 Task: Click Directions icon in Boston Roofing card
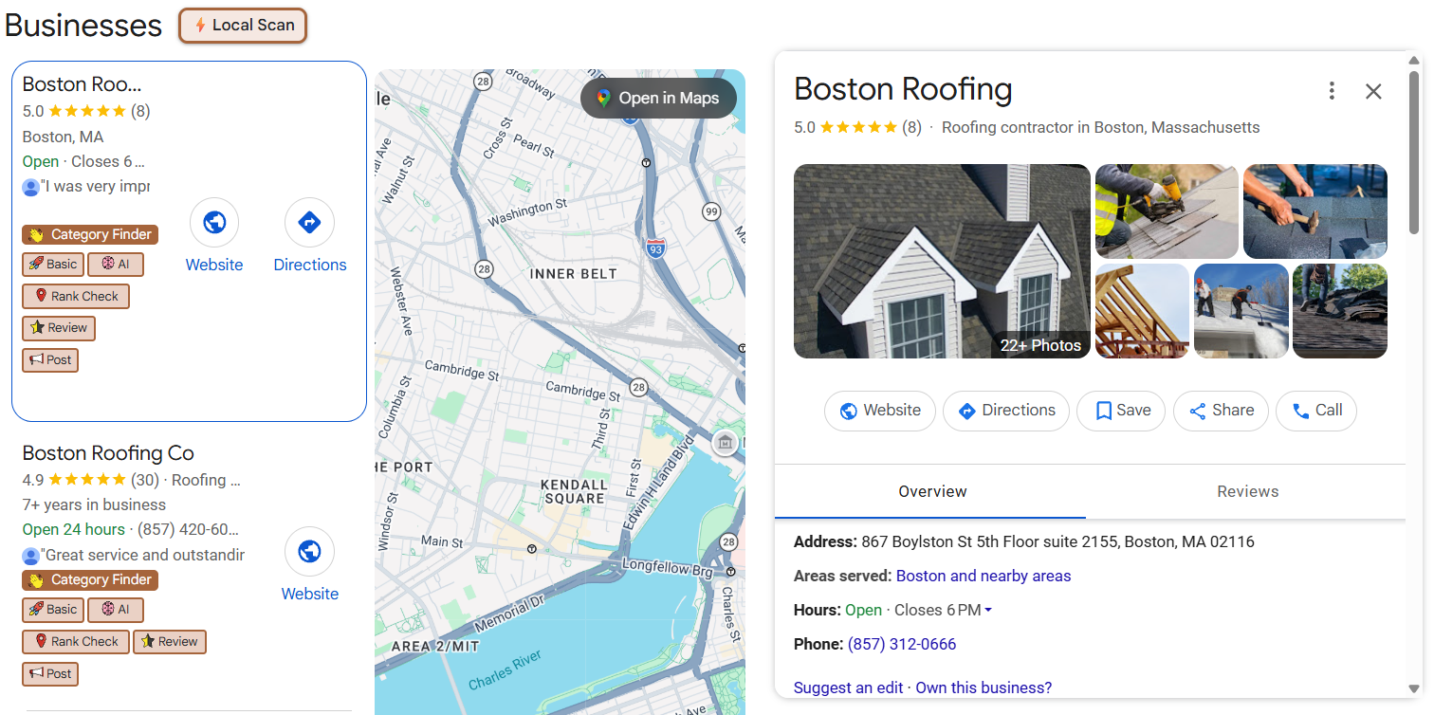click(x=309, y=223)
